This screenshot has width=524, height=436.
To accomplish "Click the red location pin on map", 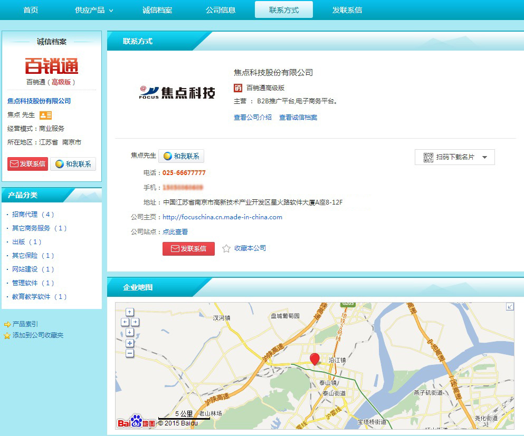I will pyautogui.click(x=315, y=359).
